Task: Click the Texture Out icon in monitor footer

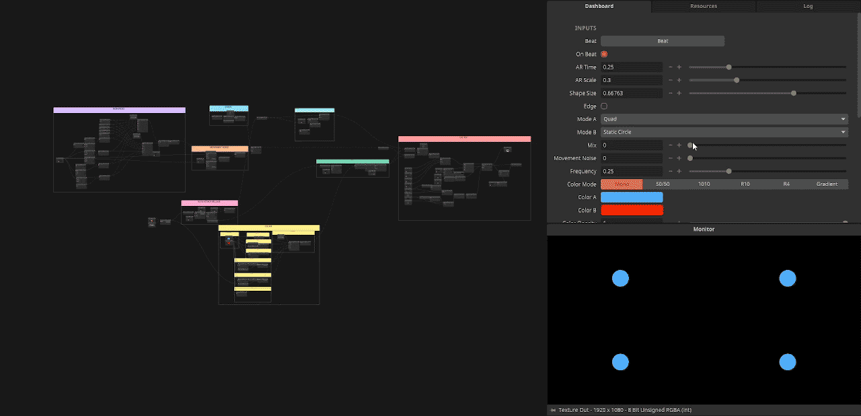Action: click(553, 410)
